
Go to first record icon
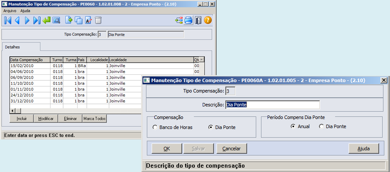(x=8, y=20)
